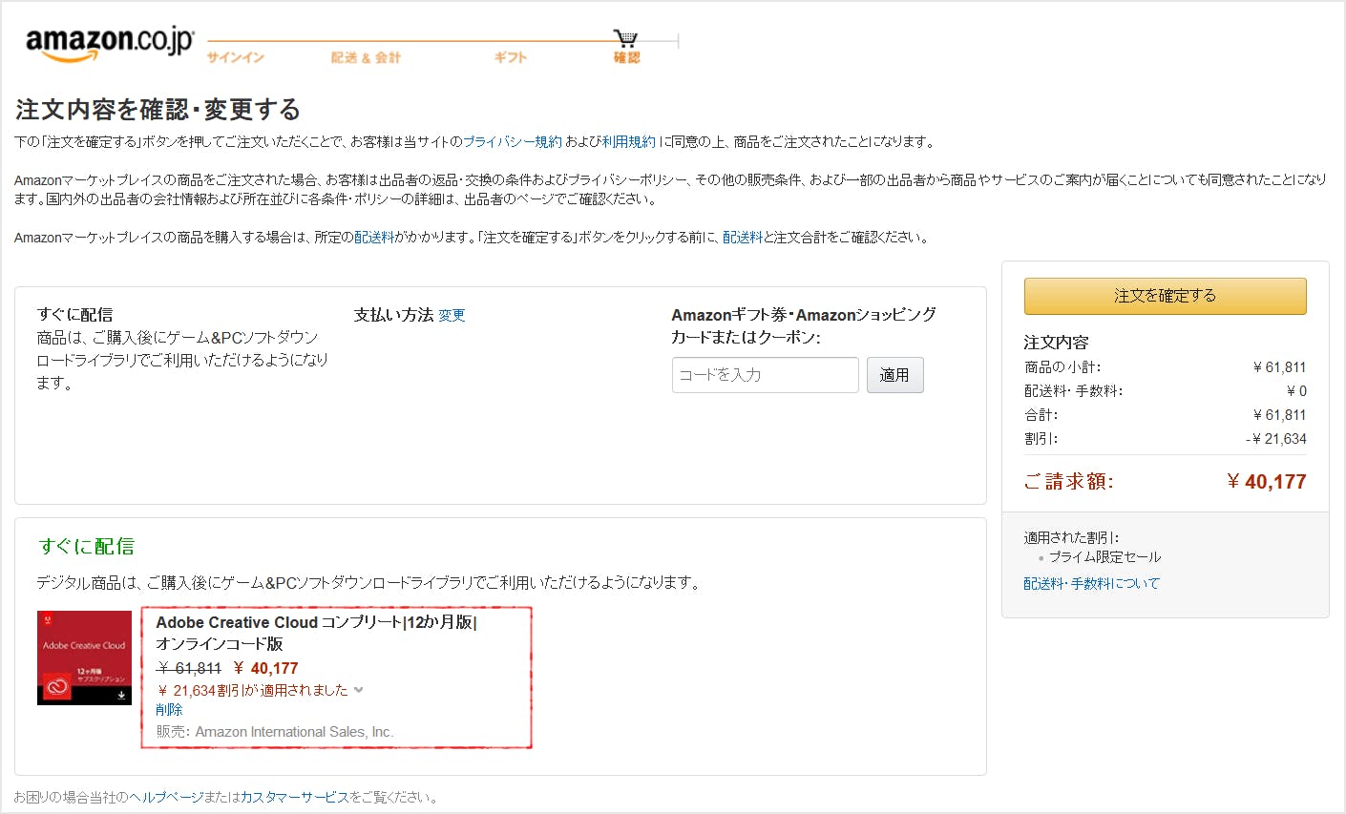This screenshot has width=1346, height=814.
Task: Select the Adobe Creative Cloud コンプリート product title
Action: [316, 633]
